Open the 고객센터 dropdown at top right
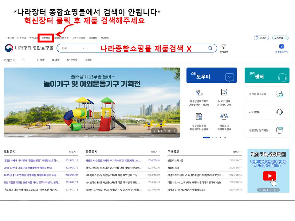Screen dimensions: 295x221 pyautogui.click(x=280, y=38)
